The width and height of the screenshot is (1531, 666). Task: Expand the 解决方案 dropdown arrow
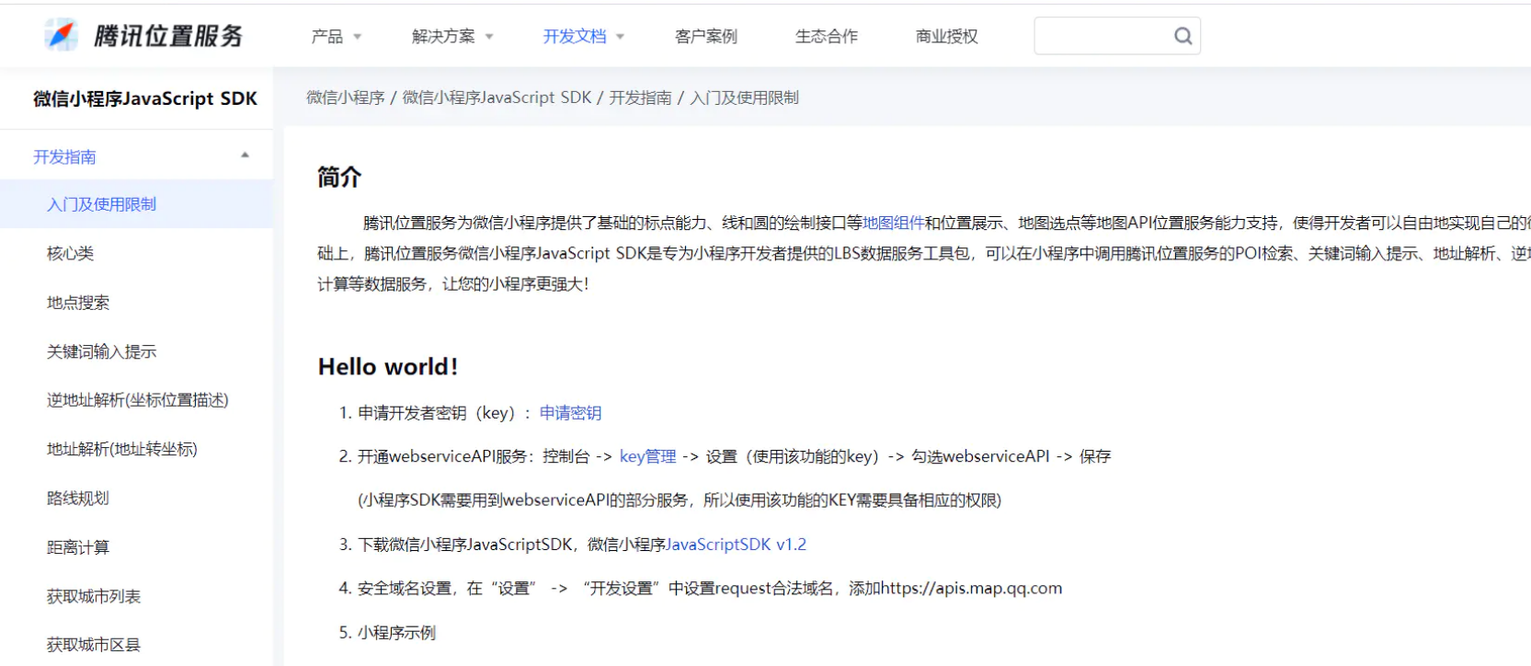tap(489, 37)
